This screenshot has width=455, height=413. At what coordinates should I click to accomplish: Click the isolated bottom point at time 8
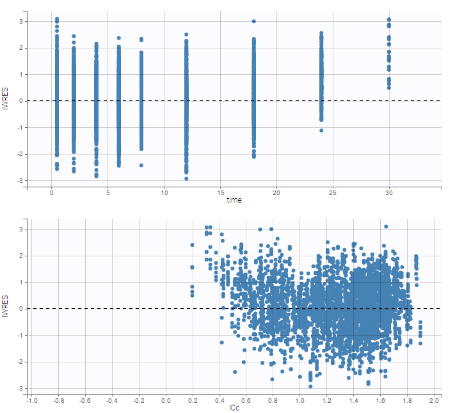141,165
